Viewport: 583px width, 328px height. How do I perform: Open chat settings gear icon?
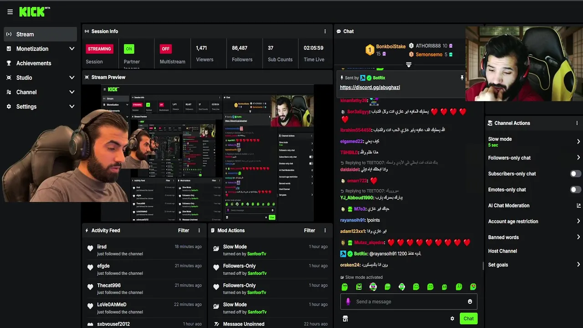coord(452,319)
